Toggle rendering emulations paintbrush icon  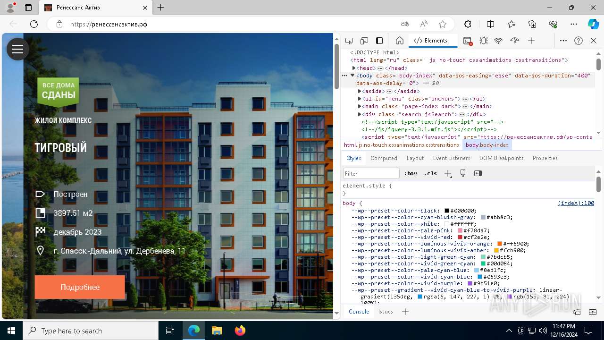point(463,173)
